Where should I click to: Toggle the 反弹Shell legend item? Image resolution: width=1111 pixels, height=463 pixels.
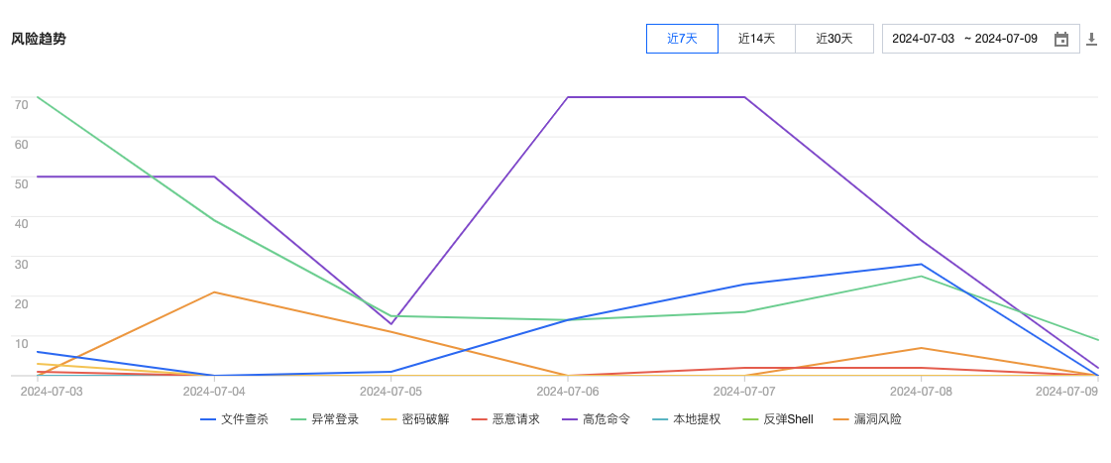pyautogui.click(x=788, y=419)
